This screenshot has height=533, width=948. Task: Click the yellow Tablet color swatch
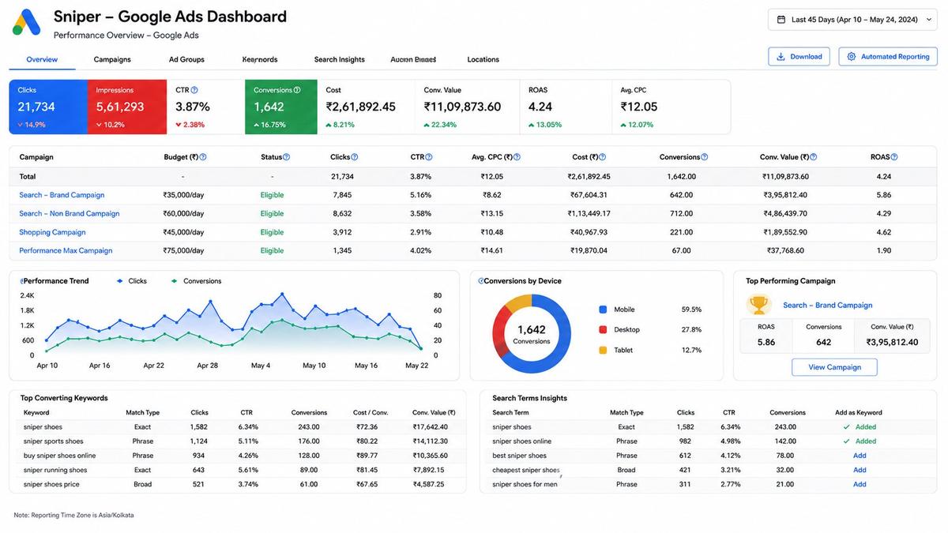603,350
